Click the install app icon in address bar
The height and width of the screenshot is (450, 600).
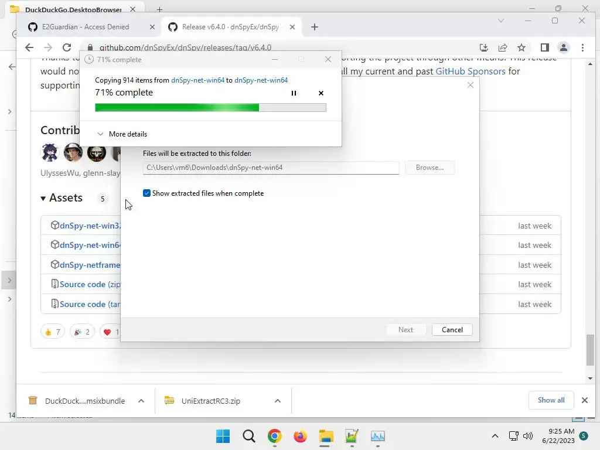coord(483,47)
